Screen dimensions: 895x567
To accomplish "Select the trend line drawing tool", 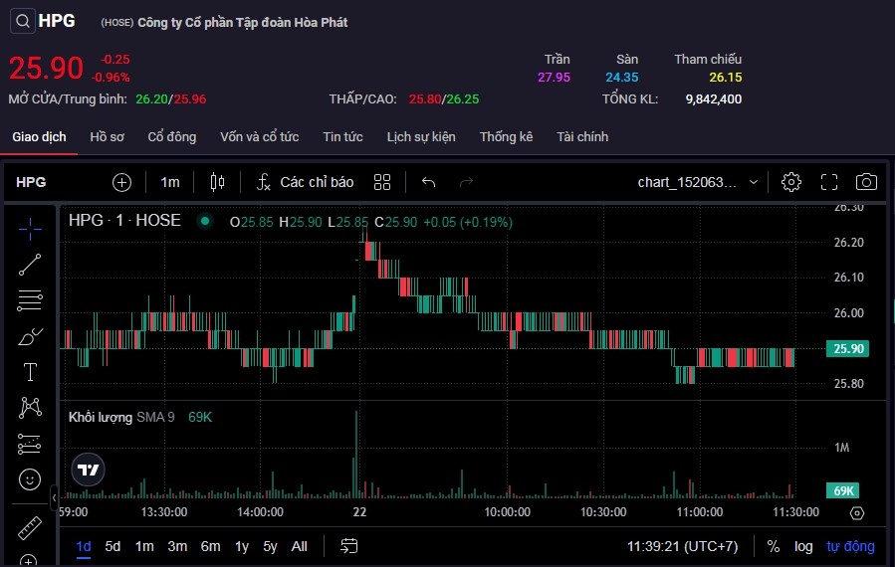I will pos(30,264).
